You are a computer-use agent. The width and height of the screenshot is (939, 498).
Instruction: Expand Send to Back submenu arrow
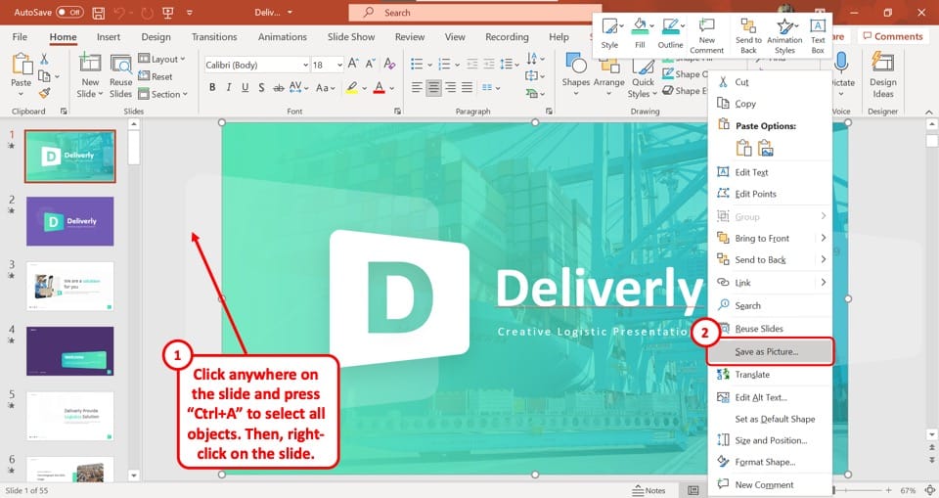point(824,259)
